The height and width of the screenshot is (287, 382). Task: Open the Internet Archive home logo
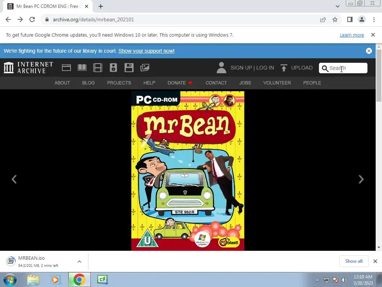[x=28, y=68]
